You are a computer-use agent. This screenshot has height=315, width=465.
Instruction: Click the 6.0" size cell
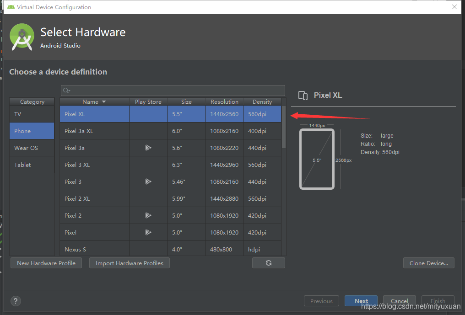coord(186,131)
